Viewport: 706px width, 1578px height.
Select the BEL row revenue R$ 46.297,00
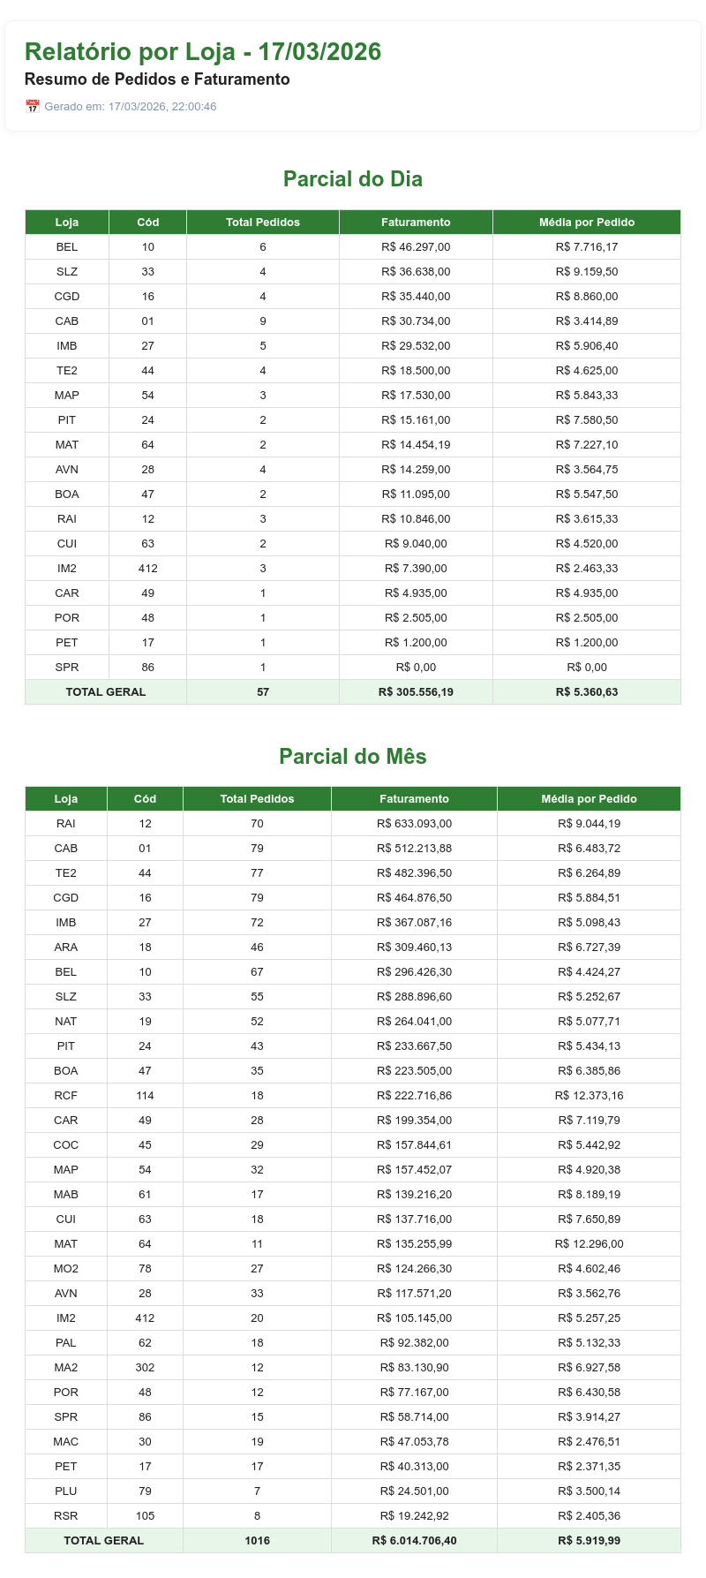(x=416, y=247)
